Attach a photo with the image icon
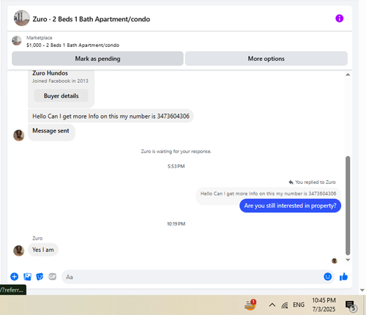The height and width of the screenshot is (315, 366). coord(27,277)
